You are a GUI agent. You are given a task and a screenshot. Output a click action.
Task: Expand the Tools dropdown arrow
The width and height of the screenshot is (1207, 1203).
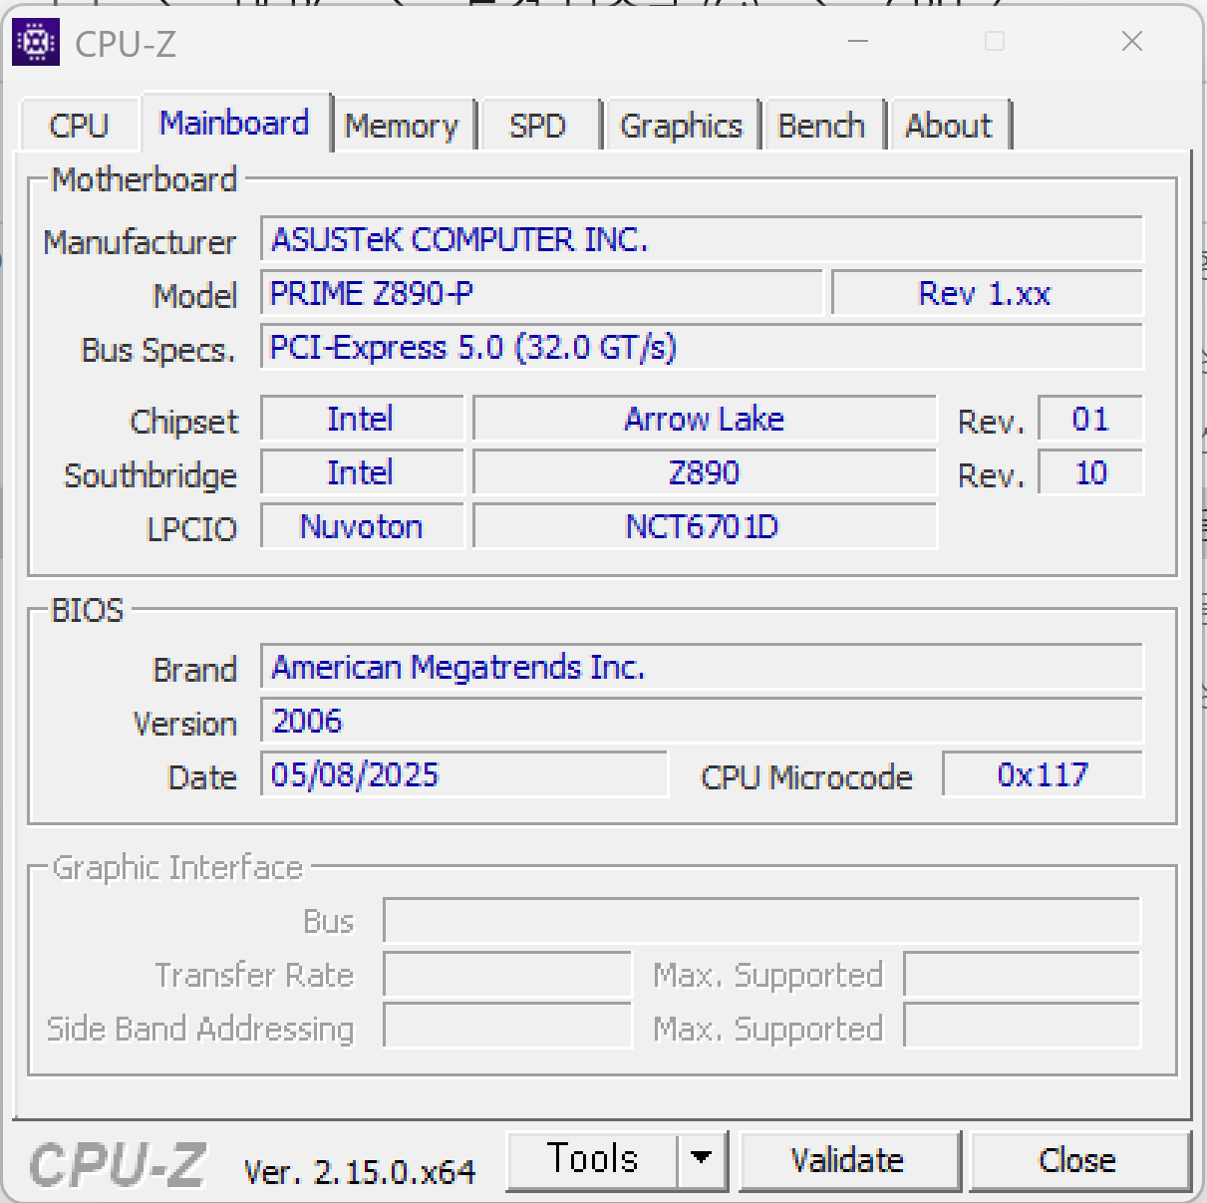click(702, 1160)
